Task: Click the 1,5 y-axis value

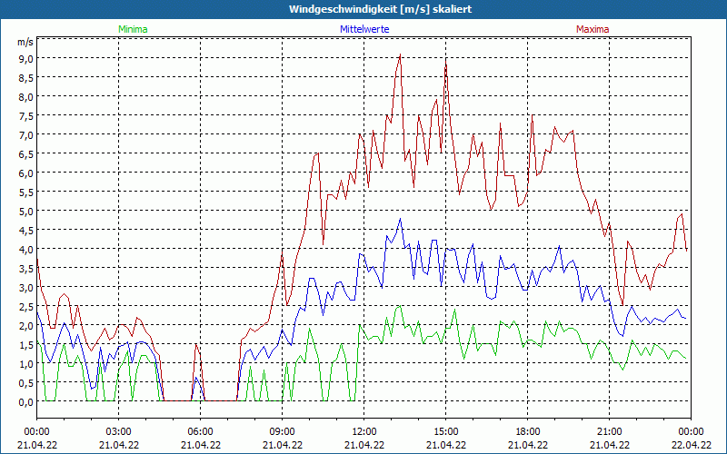Action: (x=25, y=345)
